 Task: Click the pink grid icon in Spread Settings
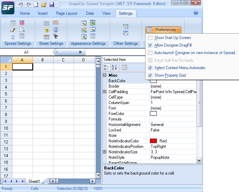coord(22,23)
